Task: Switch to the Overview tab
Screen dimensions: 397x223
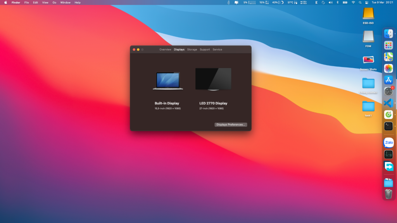Action: coord(165,50)
